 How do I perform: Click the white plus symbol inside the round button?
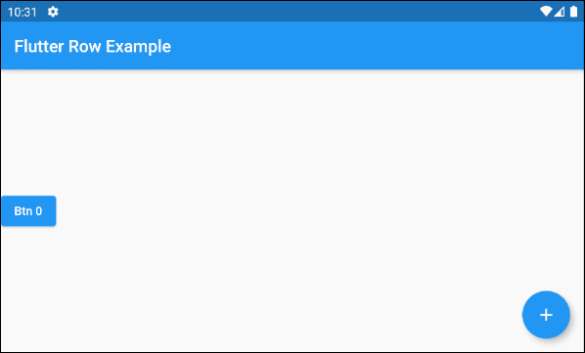[546, 315]
